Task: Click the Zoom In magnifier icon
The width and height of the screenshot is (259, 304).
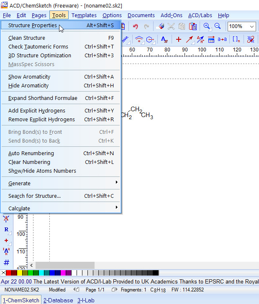Action: (x=207, y=26)
